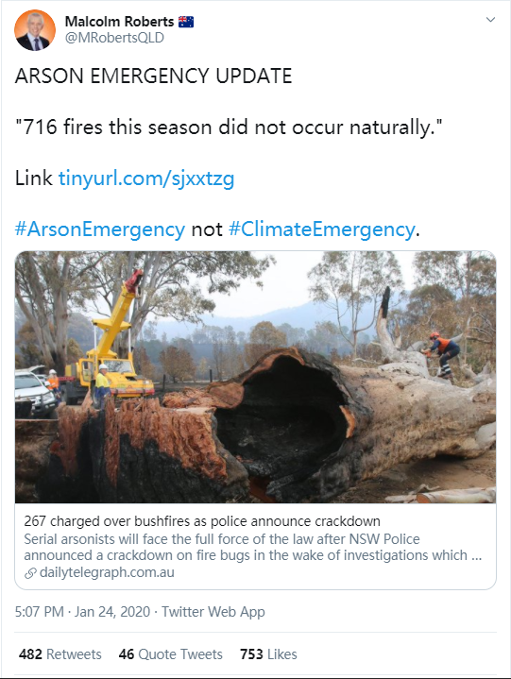View the 753 Likes list
511x679 pixels.
tap(268, 654)
